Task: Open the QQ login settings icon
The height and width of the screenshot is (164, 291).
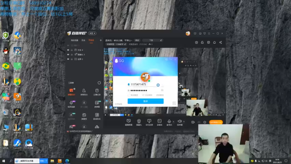Action: click(x=166, y=59)
